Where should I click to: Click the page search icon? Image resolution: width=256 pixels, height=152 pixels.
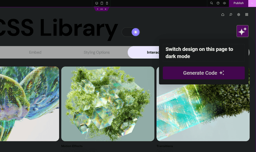pos(231,15)
